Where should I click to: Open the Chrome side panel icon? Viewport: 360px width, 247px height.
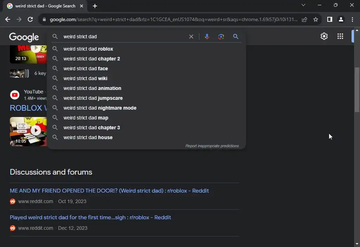(x=330, y=20)
